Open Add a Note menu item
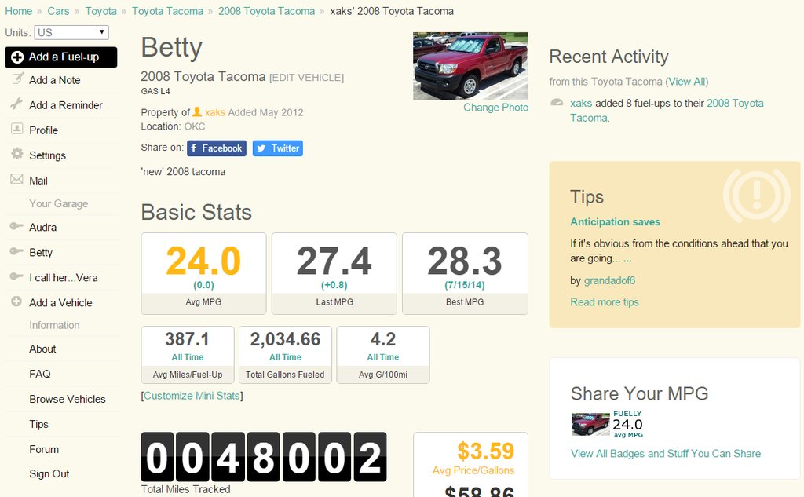Viewport: 804px width, 497px height. tap(54, 80)
